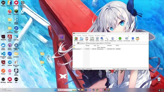
Task: Run the Тест (Test) archive tool
Action: [87, 39]
